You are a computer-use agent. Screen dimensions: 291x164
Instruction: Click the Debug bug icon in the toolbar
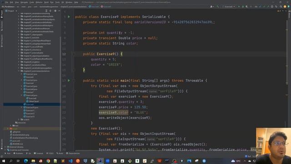point(243,6)
